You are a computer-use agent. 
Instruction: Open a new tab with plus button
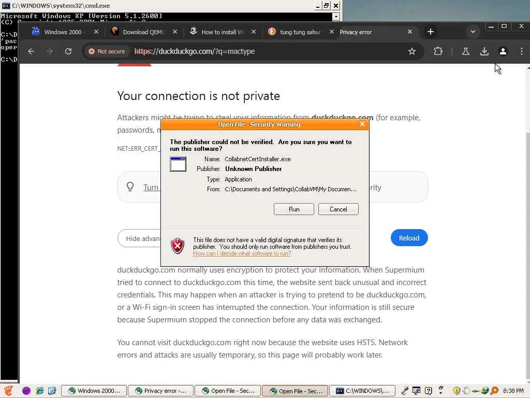pyautogui.click(x=430, y=32)
